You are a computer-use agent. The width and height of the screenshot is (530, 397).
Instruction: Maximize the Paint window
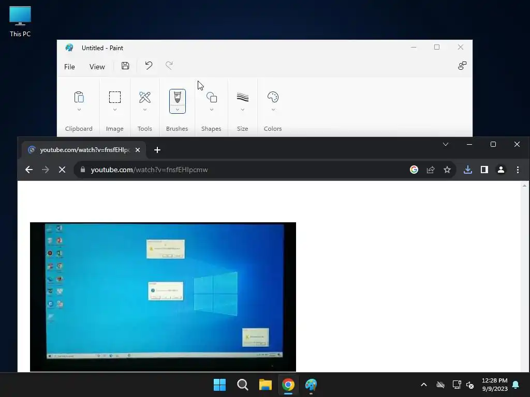click(437, 47)
